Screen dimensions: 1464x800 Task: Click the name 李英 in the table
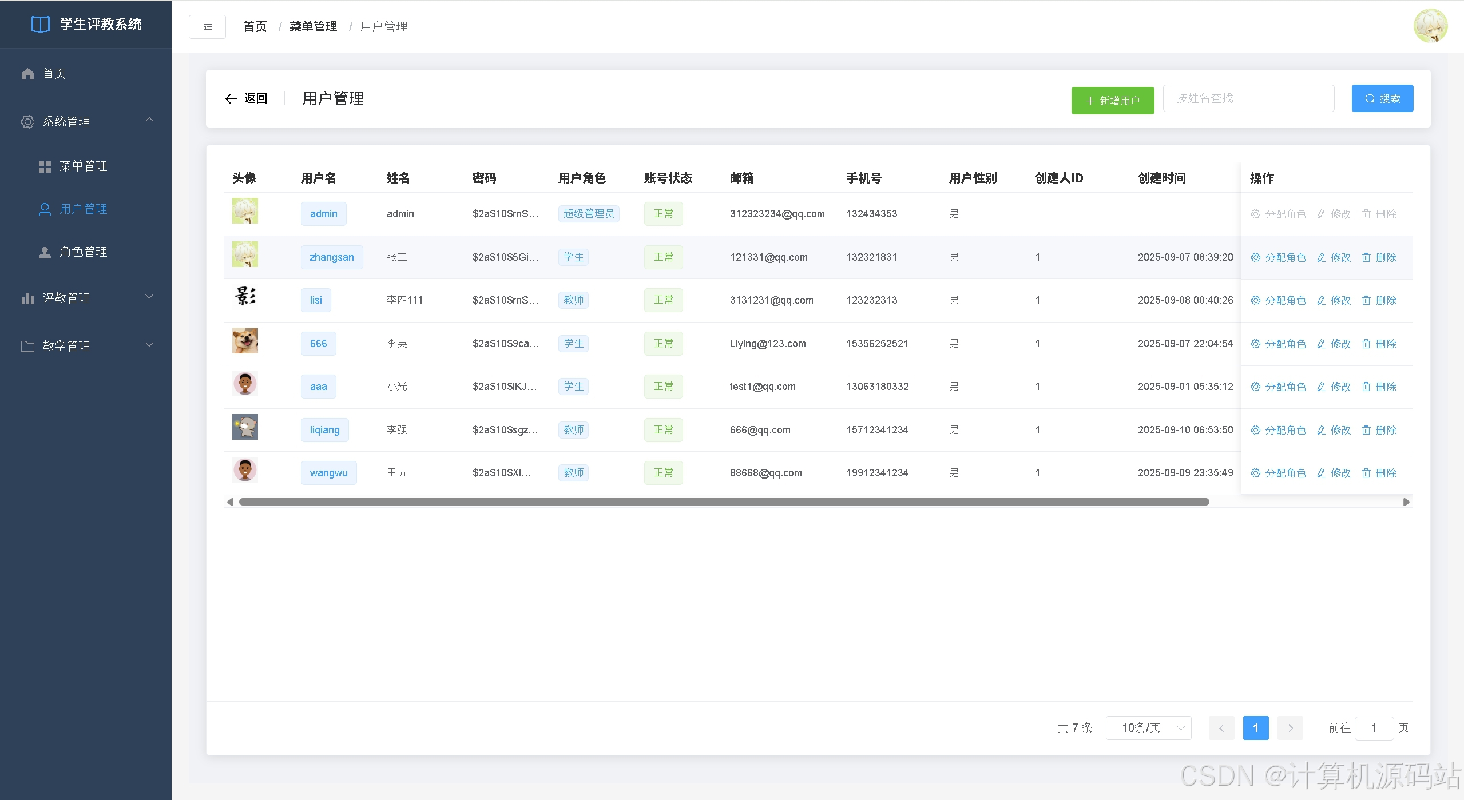tap(396, 344)
